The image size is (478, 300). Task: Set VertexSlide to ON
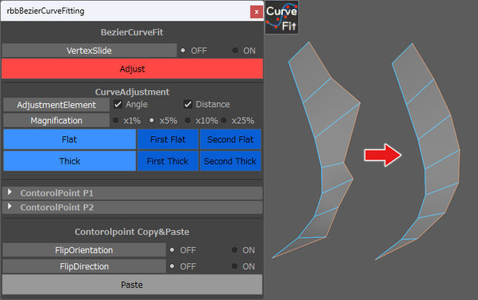235,51
